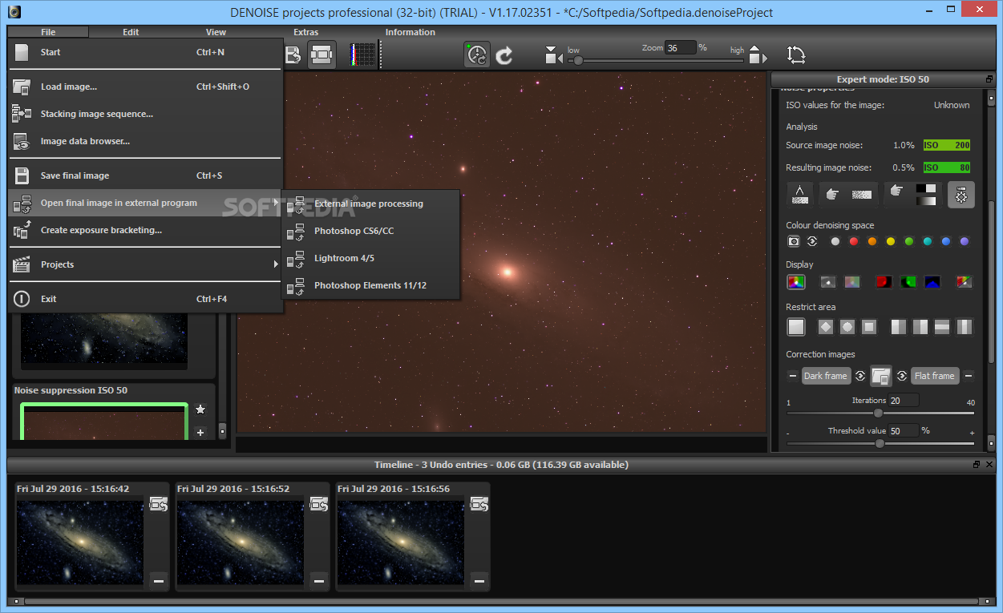Pick the red colour denoising space dot
The height and width of the screenshot is (613, 1003).
[x=854, y=241]
